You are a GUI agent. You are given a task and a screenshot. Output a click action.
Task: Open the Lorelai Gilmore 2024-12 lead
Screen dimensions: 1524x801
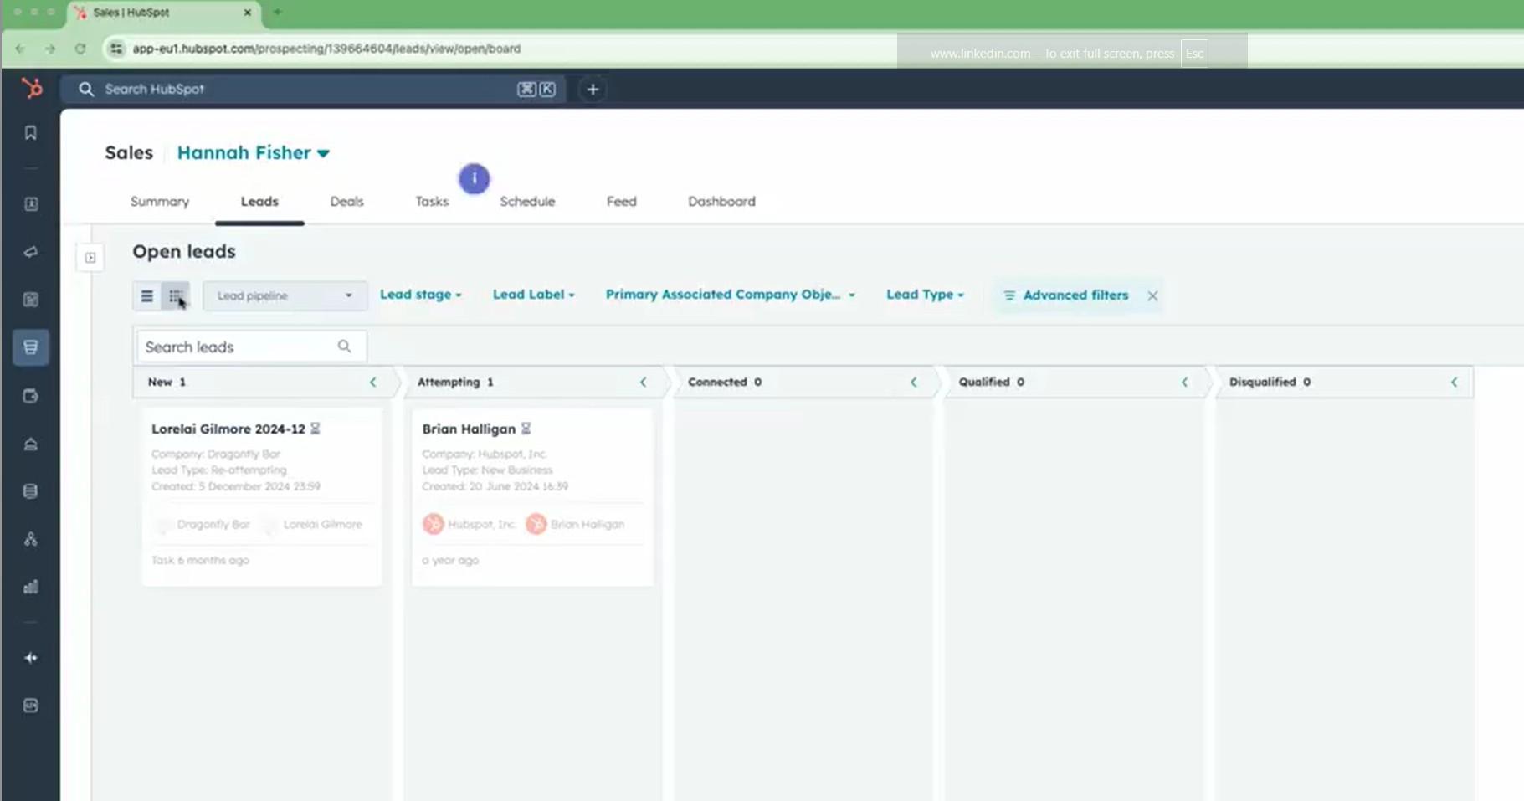click(228, 429)
